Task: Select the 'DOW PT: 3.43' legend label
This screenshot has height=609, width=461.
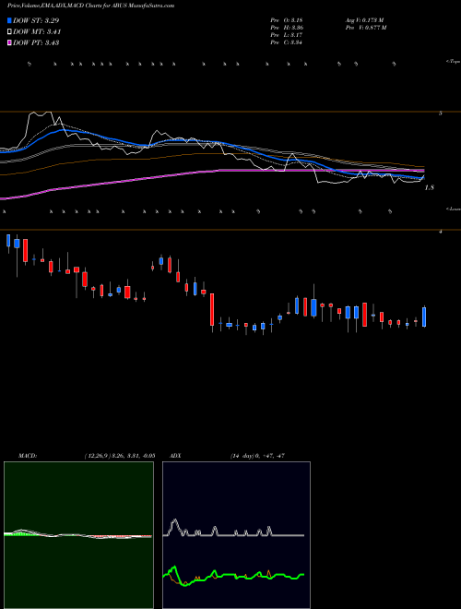Action: tap(36, 42)
